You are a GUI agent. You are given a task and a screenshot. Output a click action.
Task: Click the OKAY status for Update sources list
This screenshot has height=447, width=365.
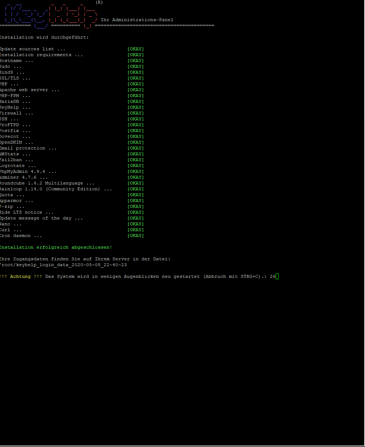click(136, 49)
